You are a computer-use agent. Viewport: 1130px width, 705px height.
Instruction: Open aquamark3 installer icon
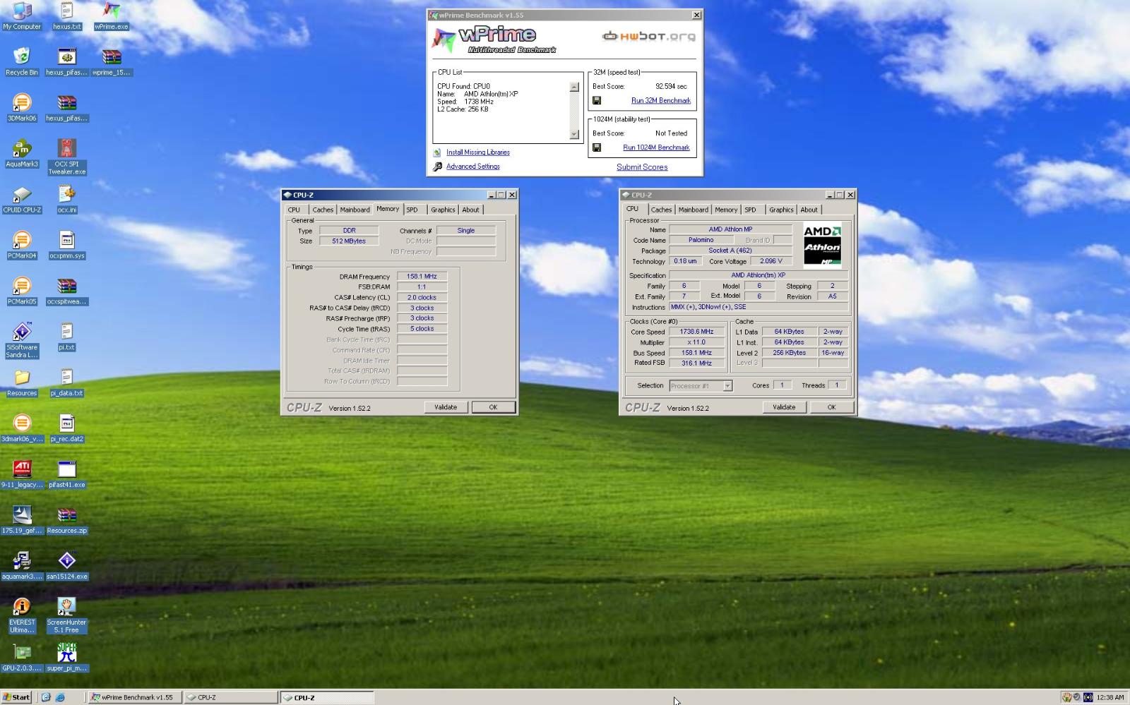click(22, 566)
